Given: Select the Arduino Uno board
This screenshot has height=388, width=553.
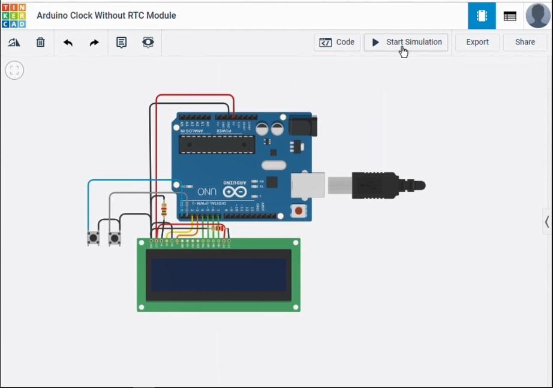Looking at the screenshot, I should 243,167.
